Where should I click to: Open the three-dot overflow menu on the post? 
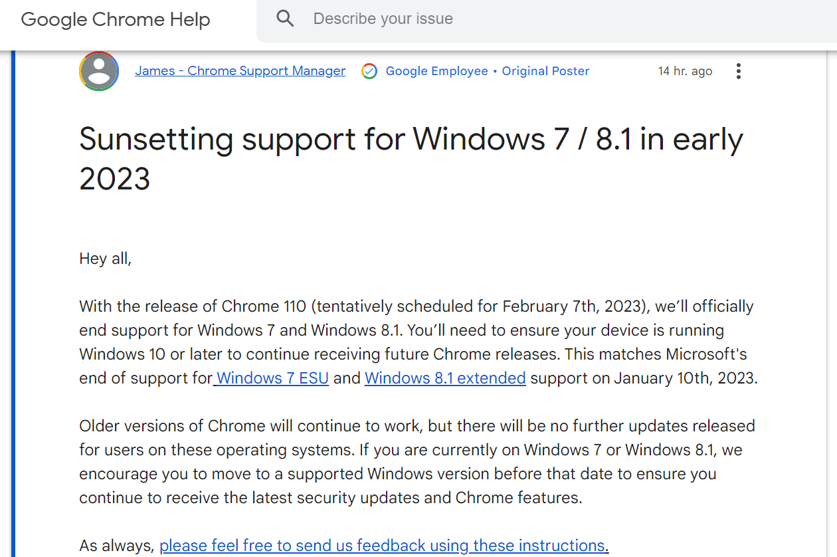tap(738, 71)
